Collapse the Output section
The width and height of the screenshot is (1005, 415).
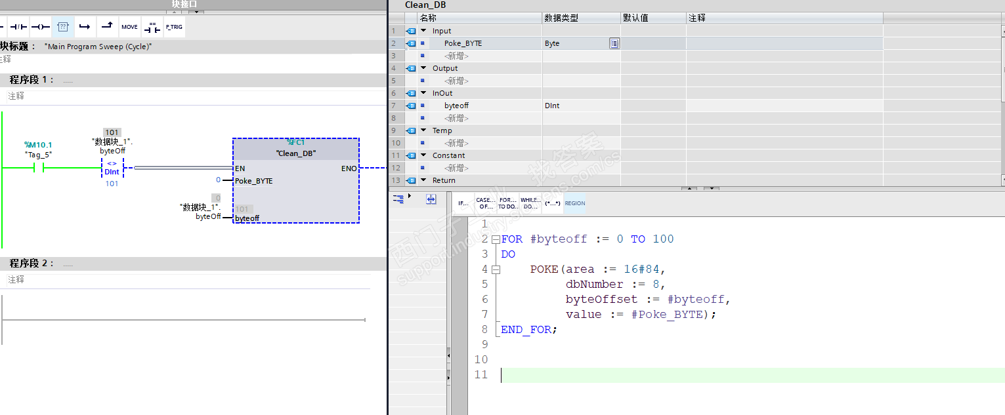click(x=423, y=68)
